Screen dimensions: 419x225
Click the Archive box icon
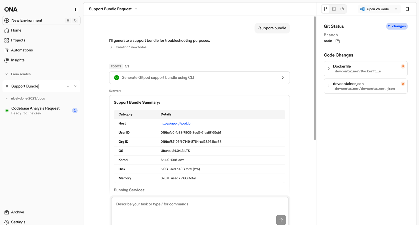pyautogui.click(x=7, y=212)
